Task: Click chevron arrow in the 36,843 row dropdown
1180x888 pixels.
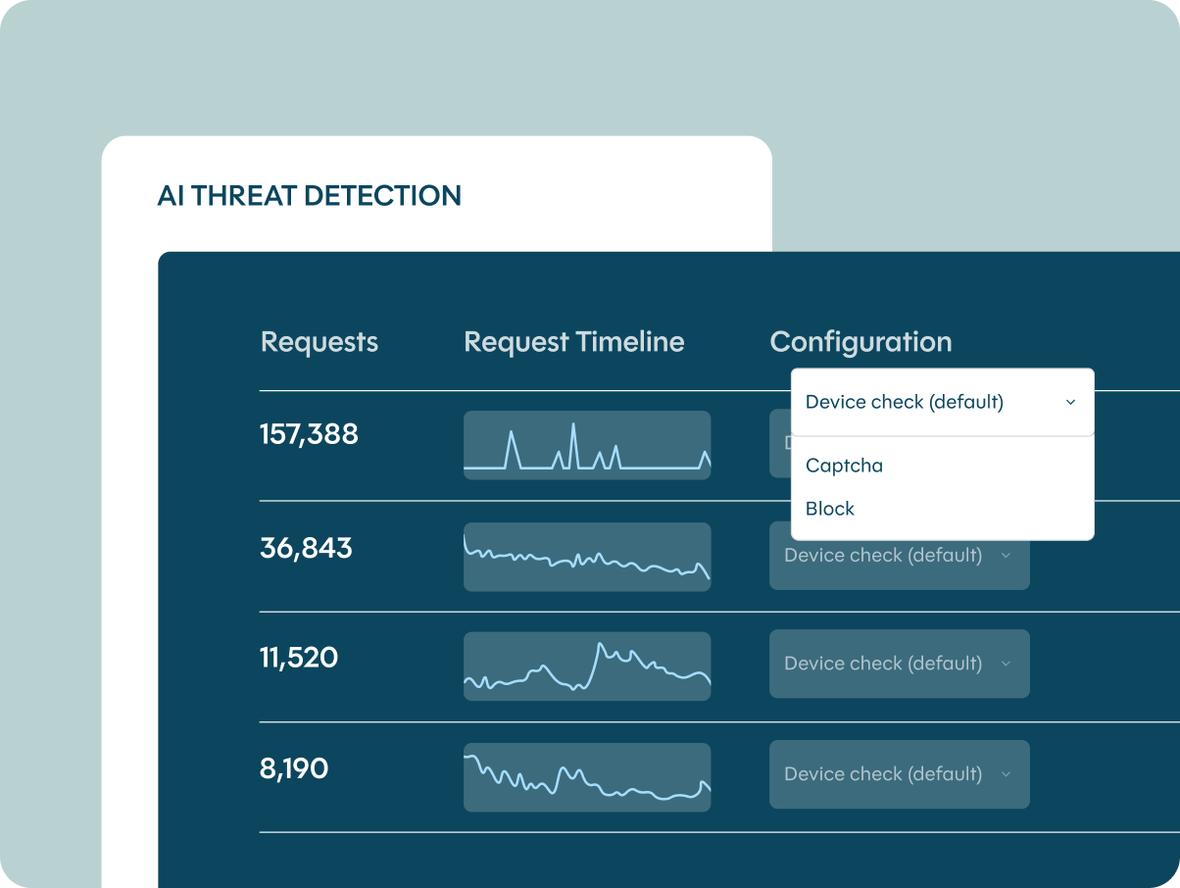Action: coord(1006,556)
